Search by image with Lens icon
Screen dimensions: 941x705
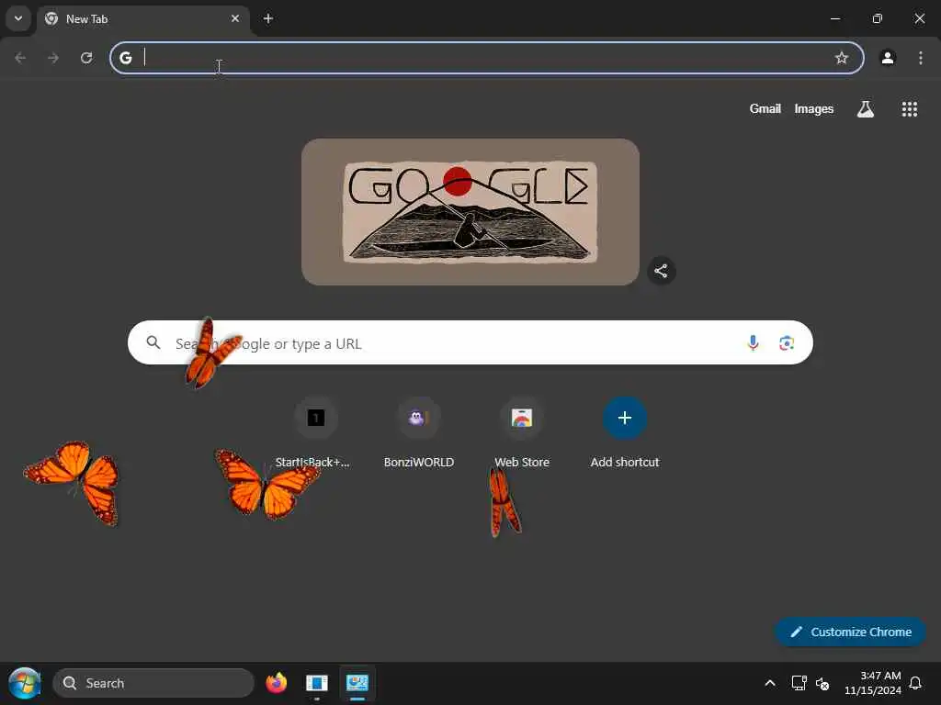[787, 342]
